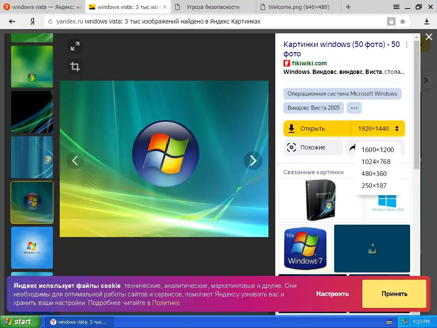Open the three-dot options beside image title
437x328 pixels.
pyautogui.click(x=407, y=45)
